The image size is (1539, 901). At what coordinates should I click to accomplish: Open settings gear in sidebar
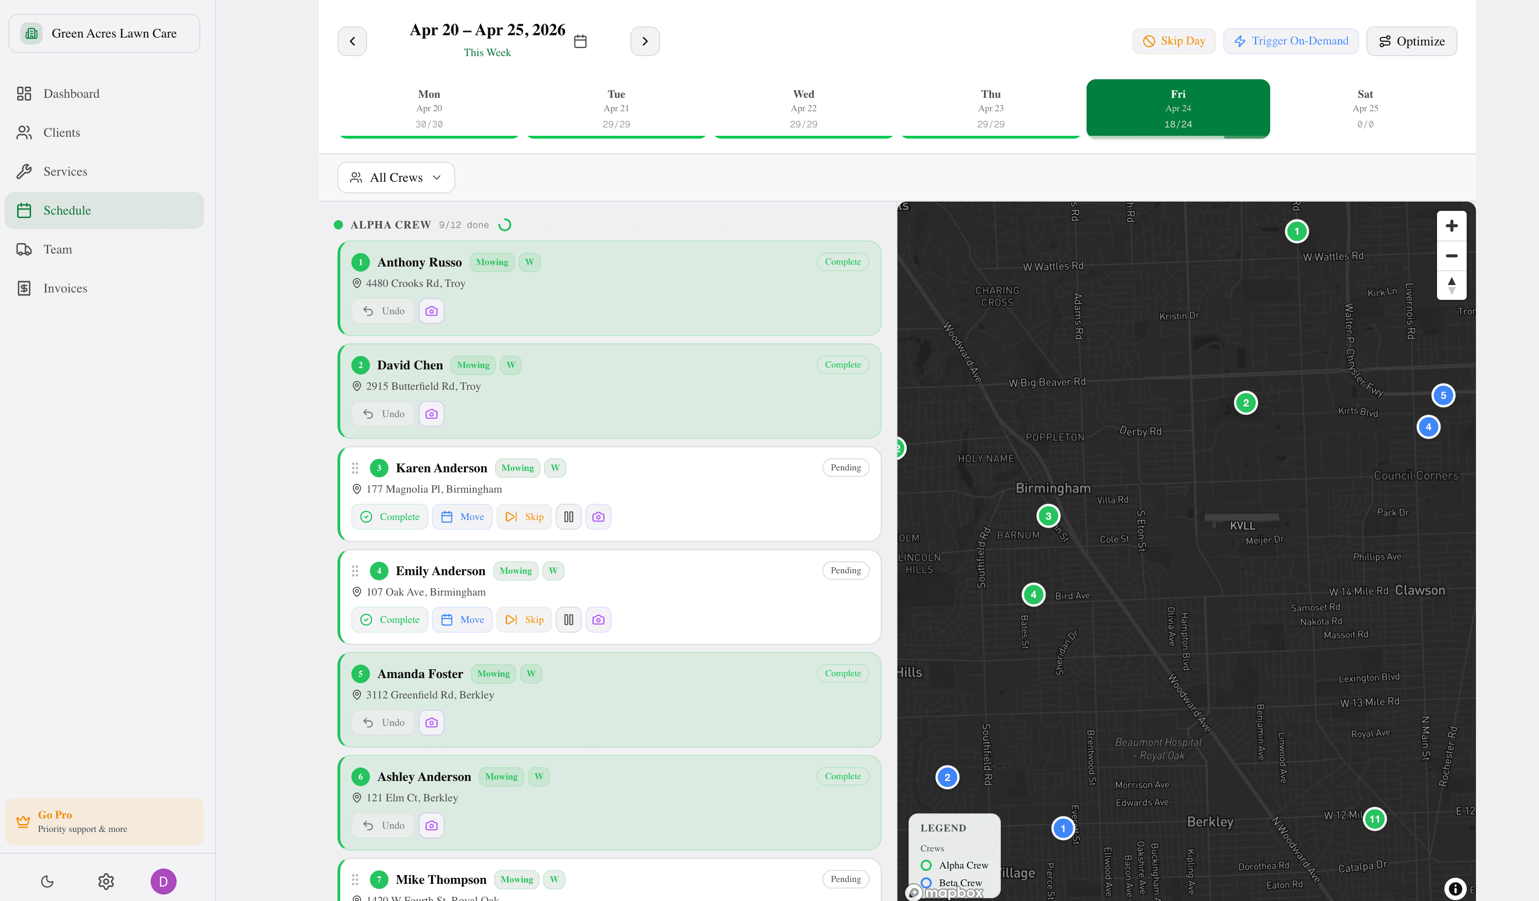pyautogui.click(x=106, y=882)
